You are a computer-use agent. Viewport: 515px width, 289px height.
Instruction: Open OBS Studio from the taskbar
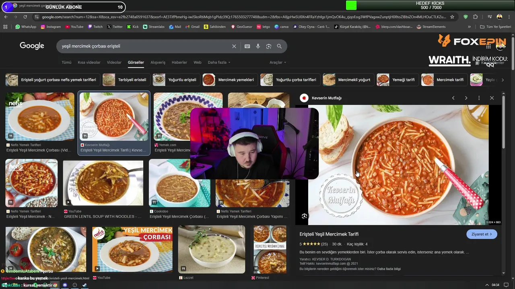[x=75, y=285]
